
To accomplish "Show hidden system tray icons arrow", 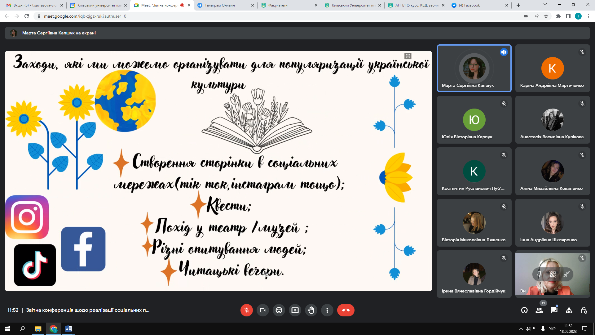I will click(521, 329).
